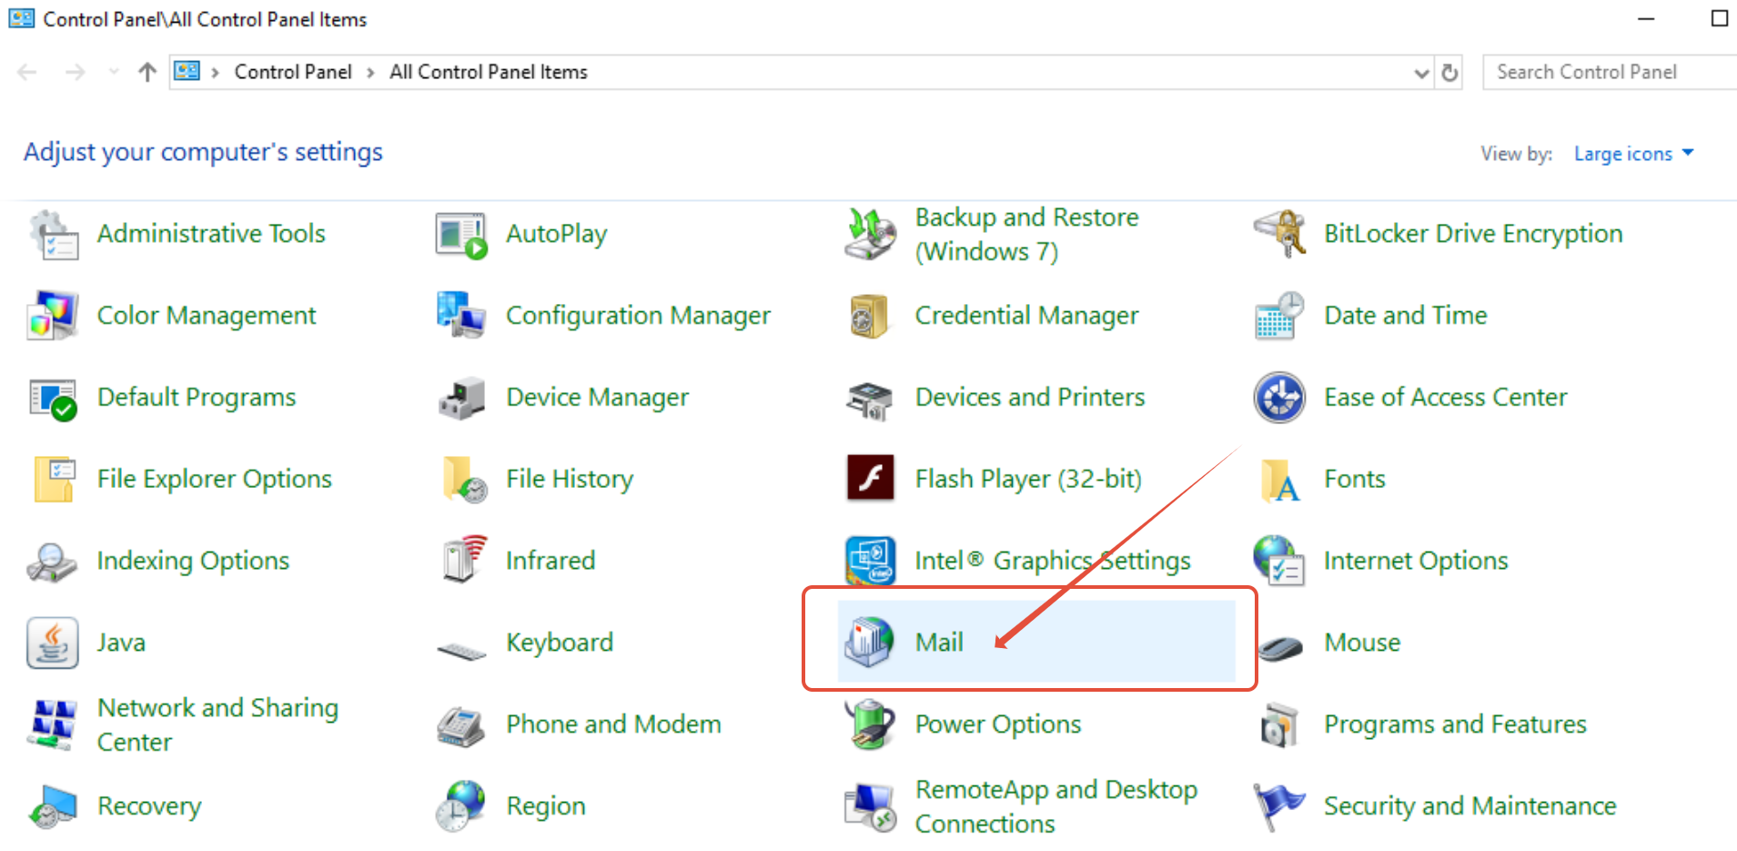The height and width of the screenshot is (851, 1737).
Task: Open the Phone and Modem icon
Action: (x=461, y=726)
